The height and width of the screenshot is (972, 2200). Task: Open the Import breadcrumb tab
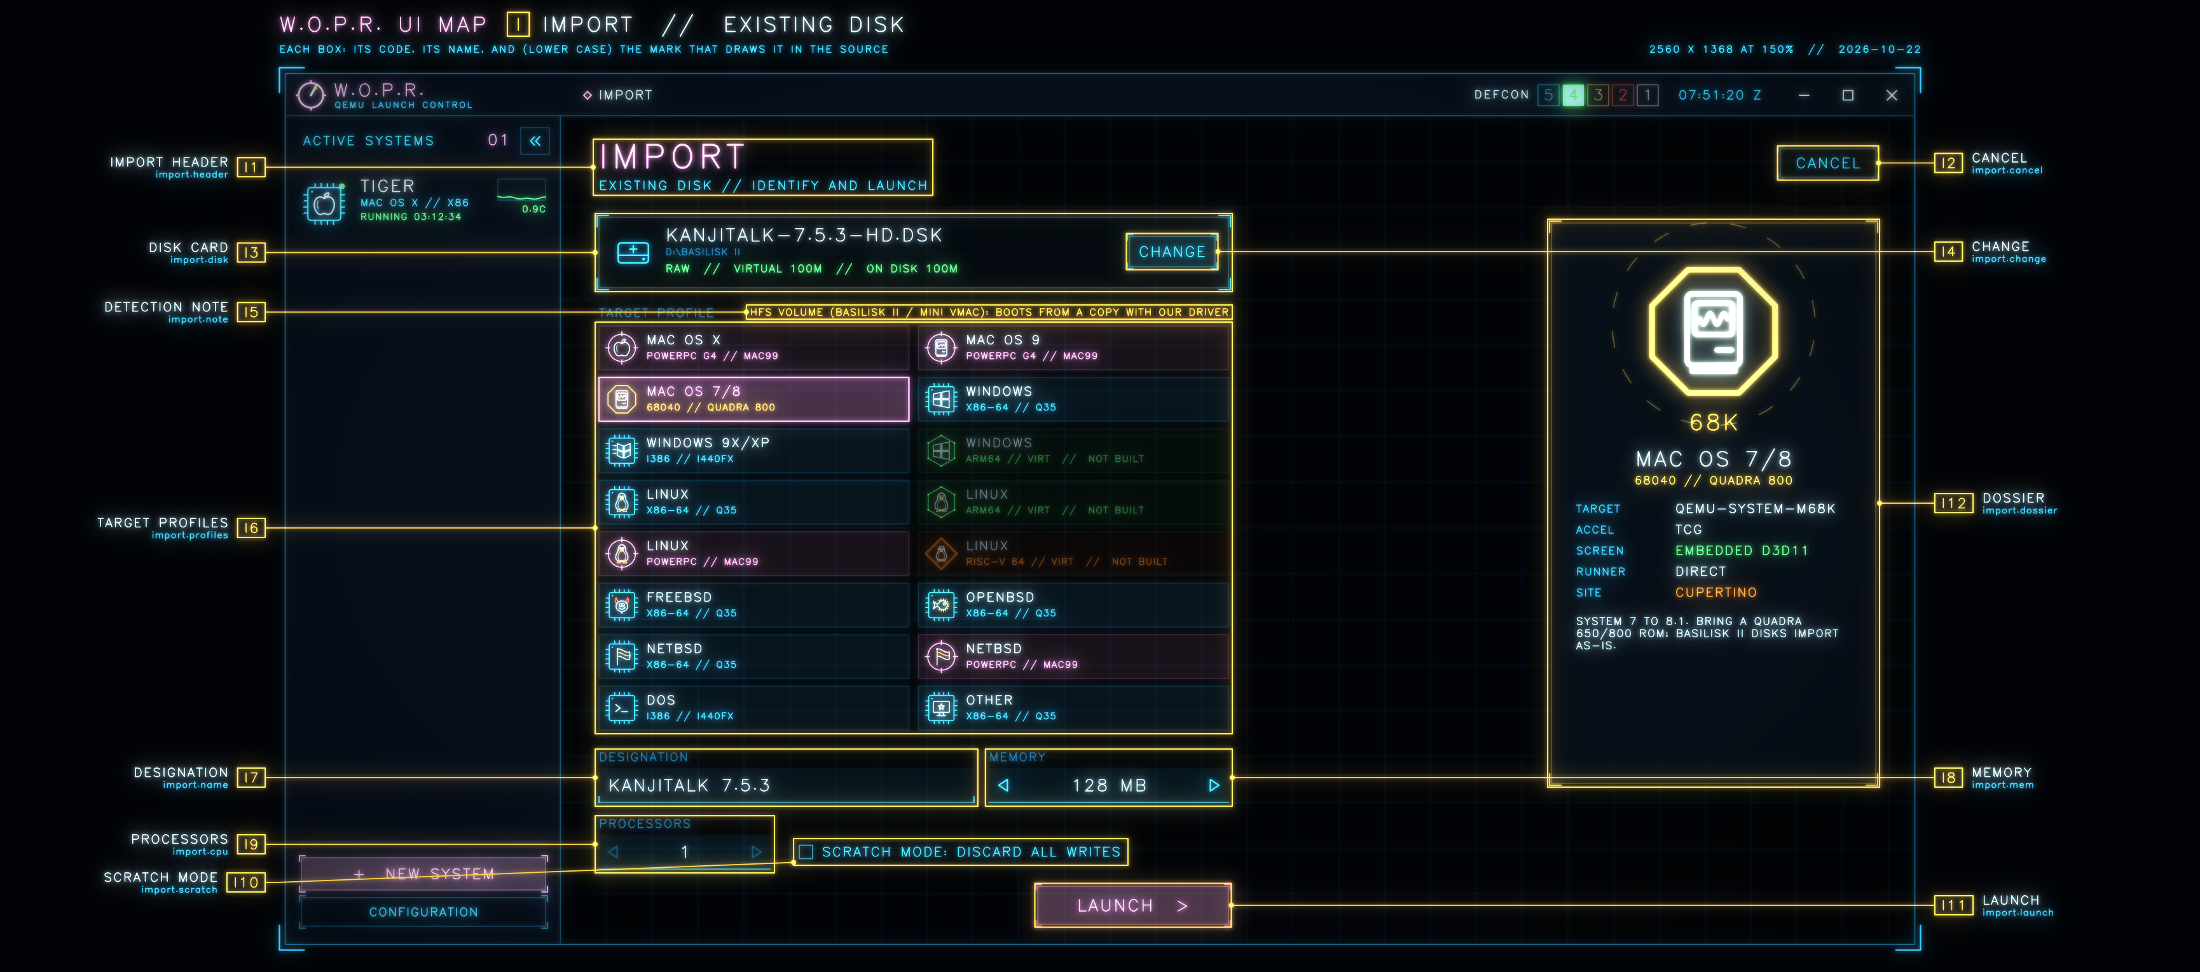pos(617,95)
